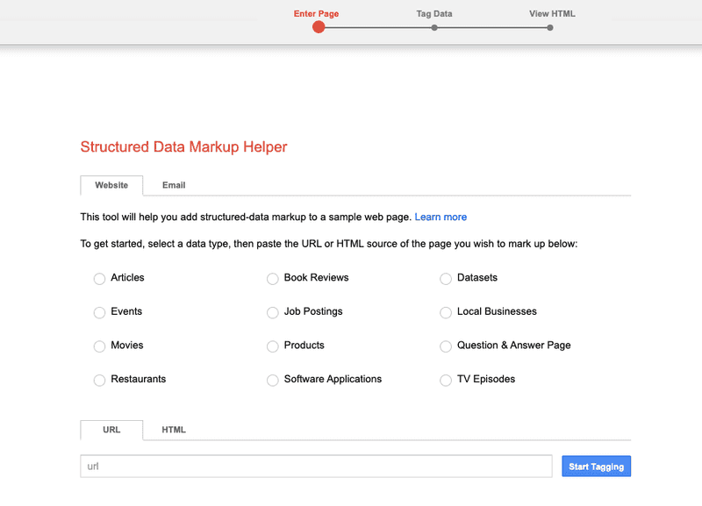Select Software Applications data type
702x506 pixels.
click(x=273, y=380)
